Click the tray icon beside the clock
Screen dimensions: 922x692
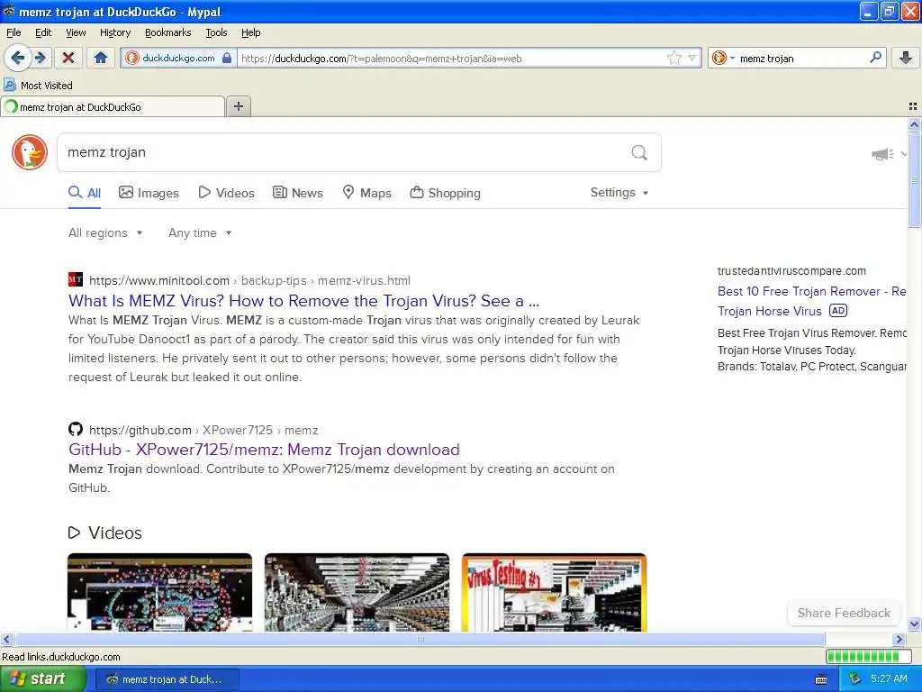(855, 678)
